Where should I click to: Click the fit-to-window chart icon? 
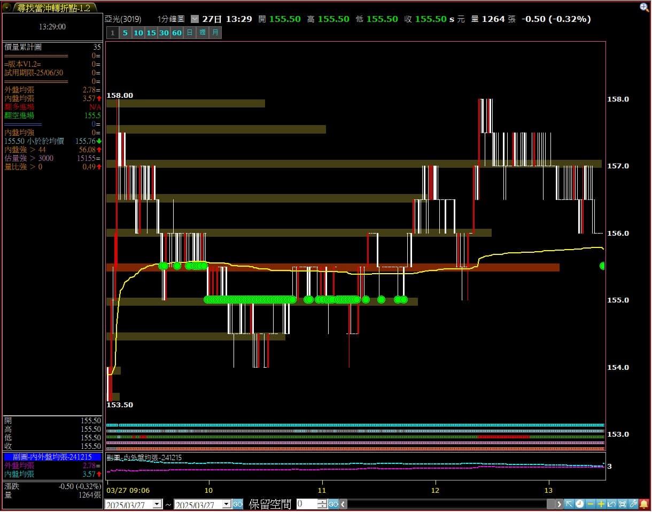(623, 504)
